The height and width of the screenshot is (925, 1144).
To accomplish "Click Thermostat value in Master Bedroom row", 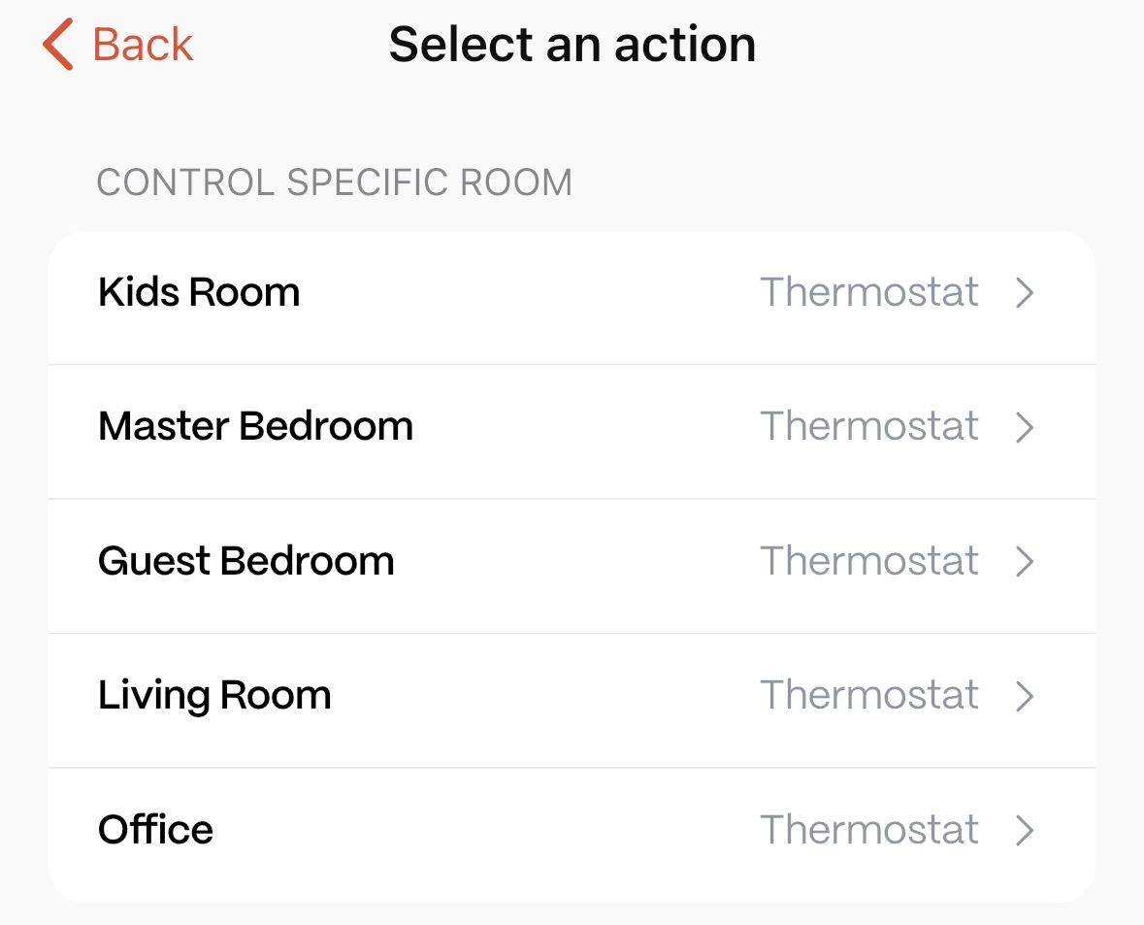I will (868, 426).
